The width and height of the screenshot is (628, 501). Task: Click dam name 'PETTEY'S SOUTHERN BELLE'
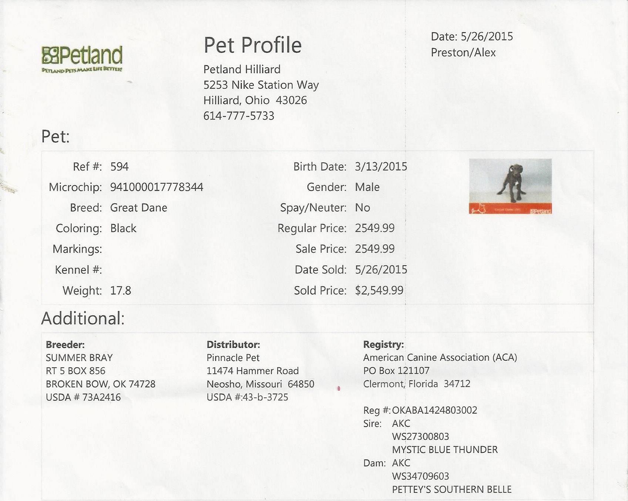[x=452, y=490]
